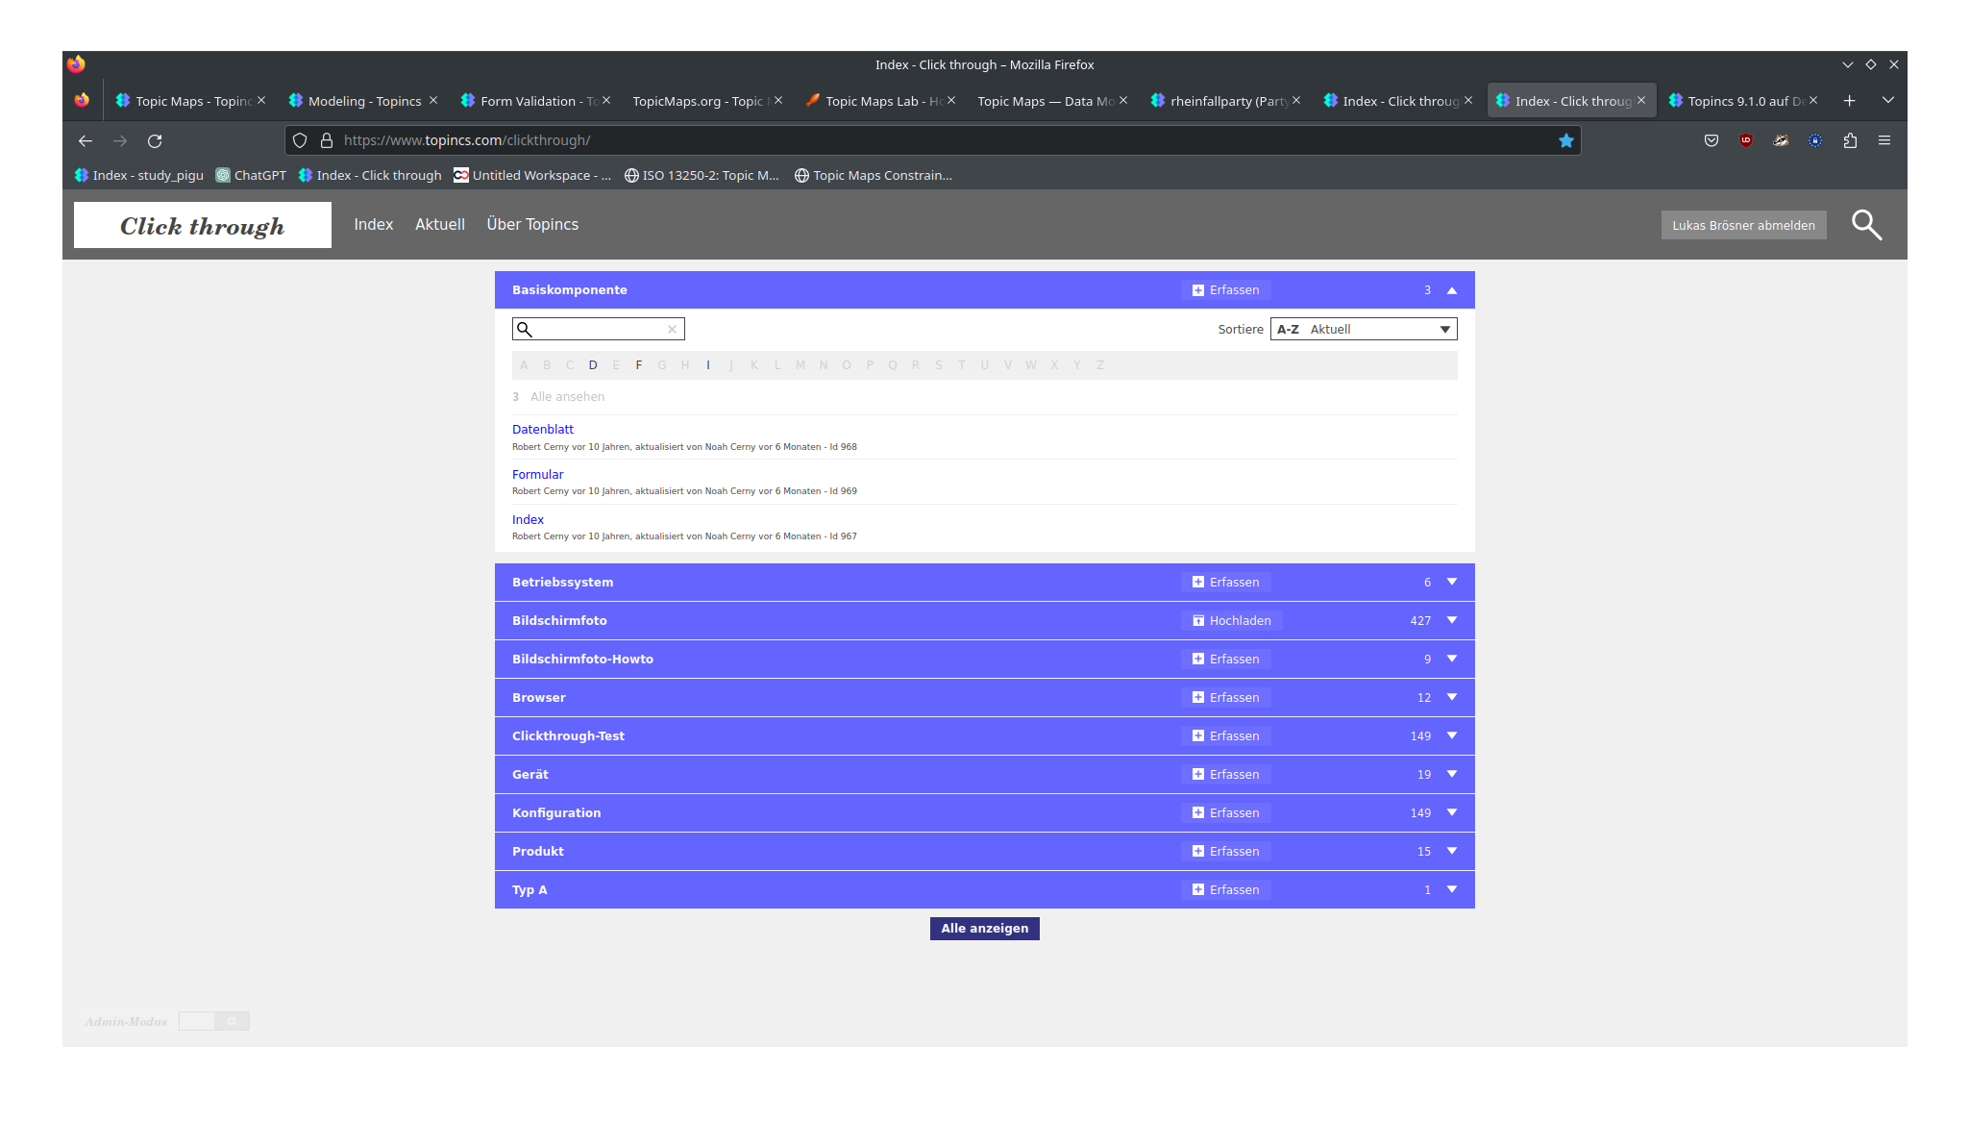
Task: Collapse the Basiskomponente section
Action: click(1452, 290)
